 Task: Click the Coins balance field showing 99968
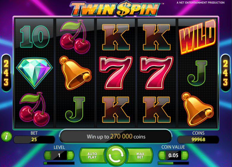[198, 139]
